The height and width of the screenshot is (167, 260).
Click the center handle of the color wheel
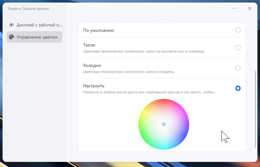(x=164, y=124)
